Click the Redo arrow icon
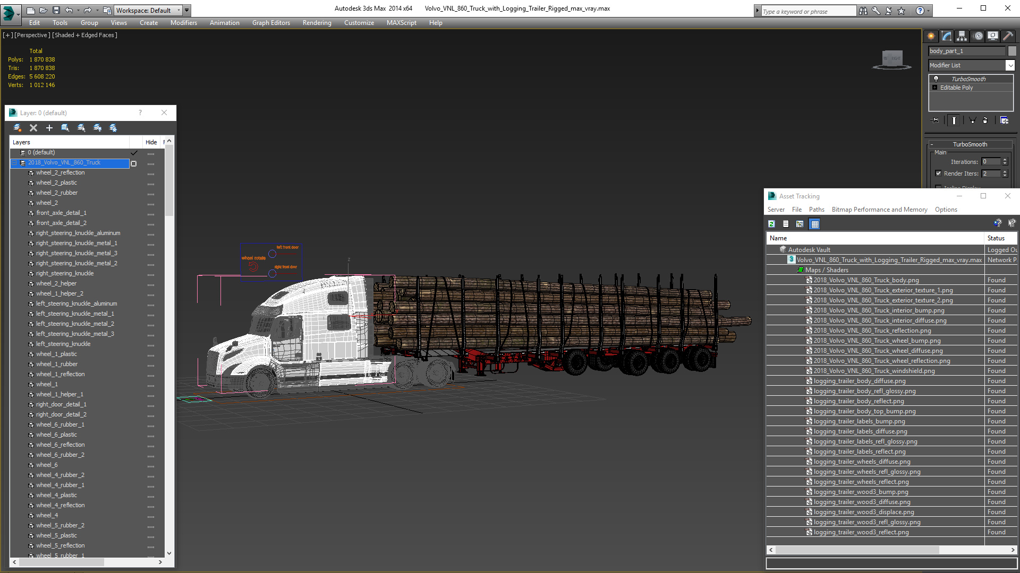 coord(88,10)
